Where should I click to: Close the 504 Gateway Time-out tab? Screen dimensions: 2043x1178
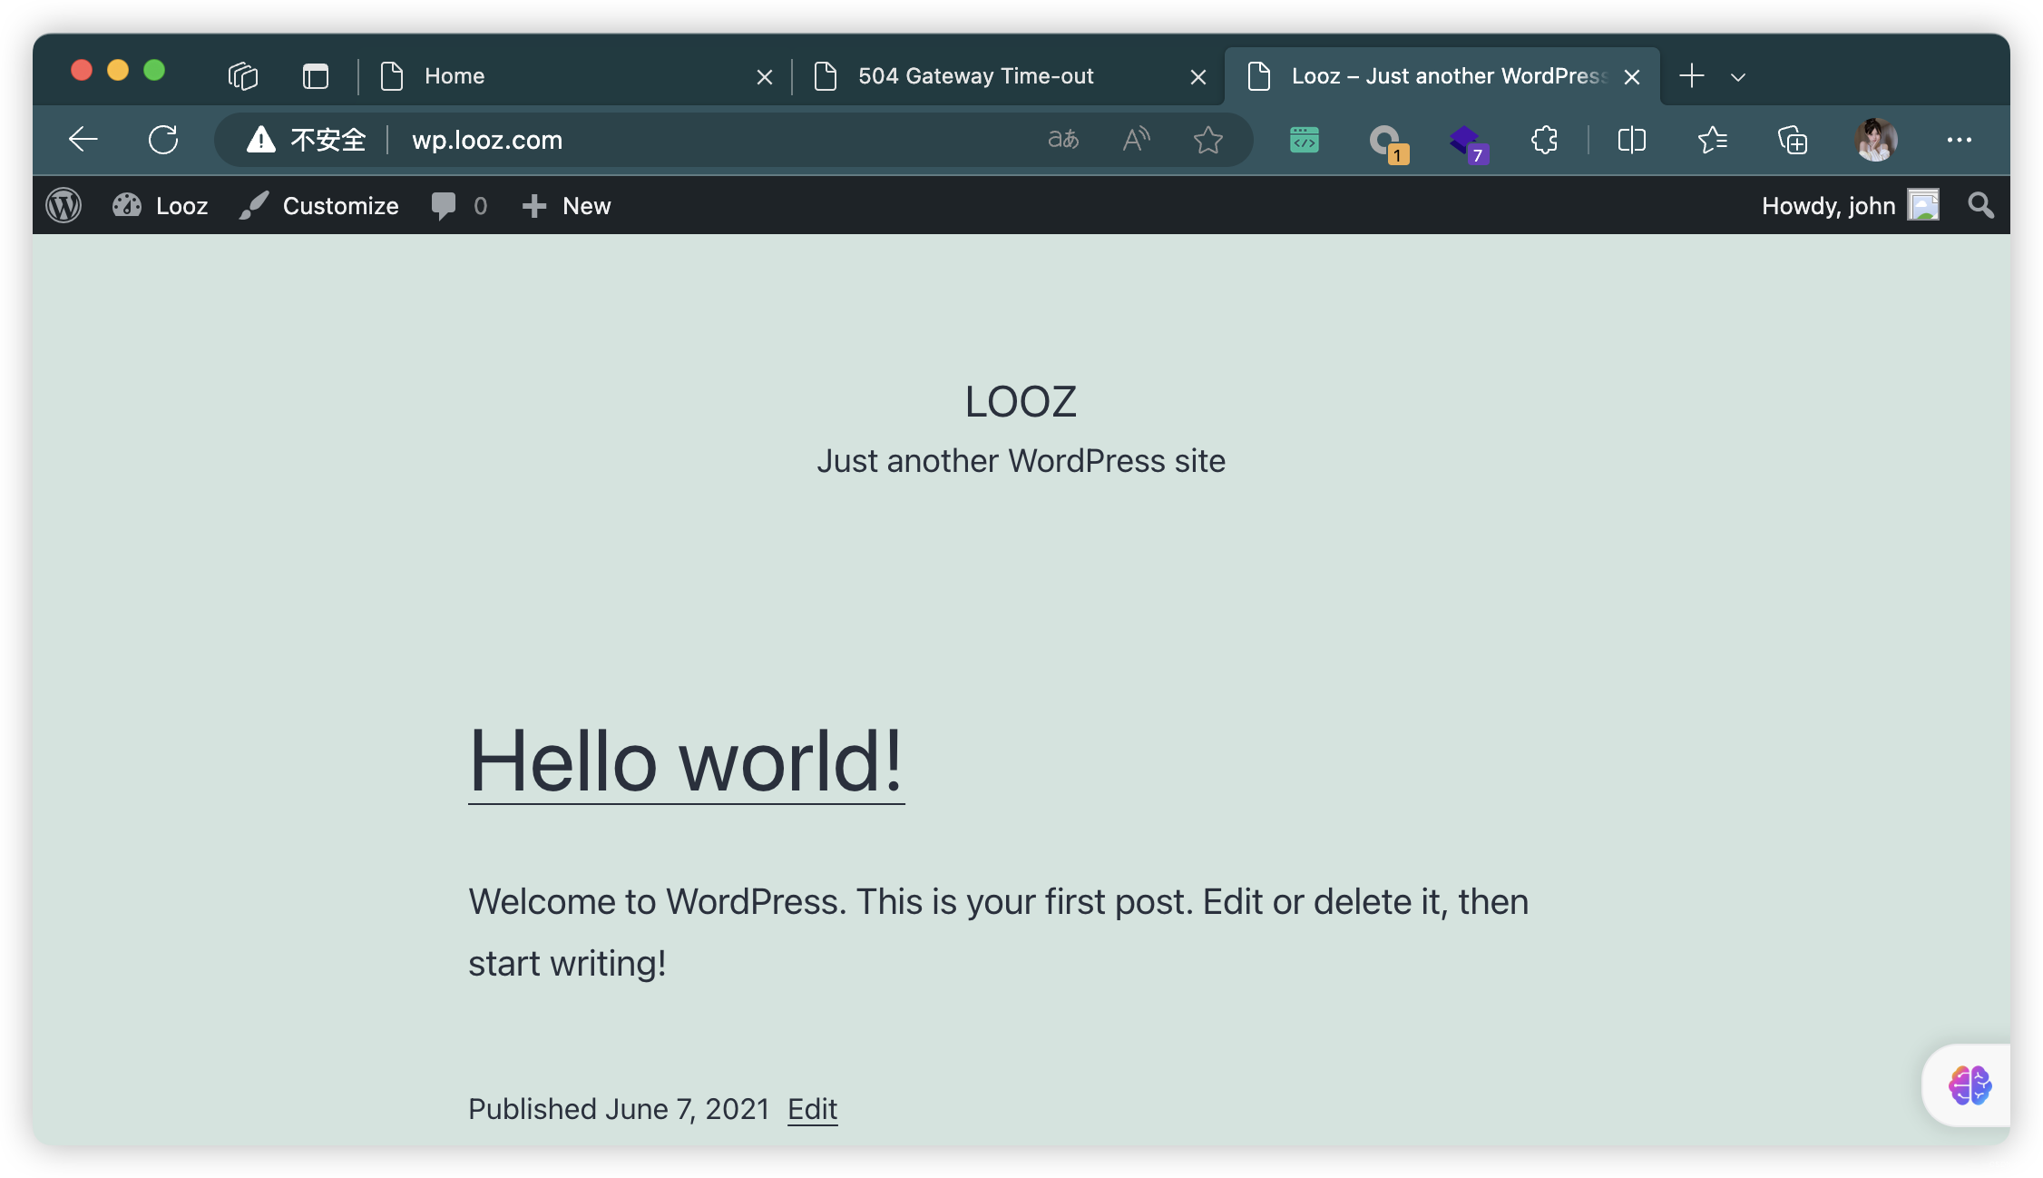[x=1198, y=77]
